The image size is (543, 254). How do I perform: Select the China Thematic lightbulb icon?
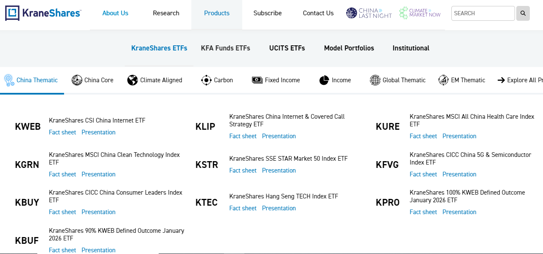coord(9,80)
